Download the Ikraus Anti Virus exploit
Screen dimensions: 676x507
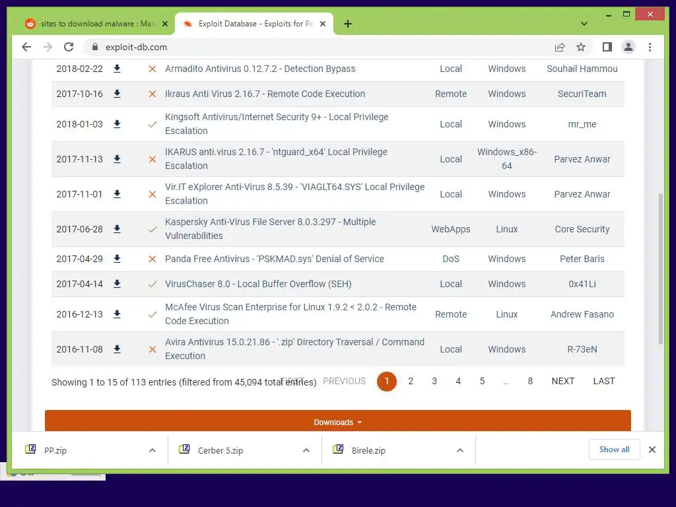117,94
